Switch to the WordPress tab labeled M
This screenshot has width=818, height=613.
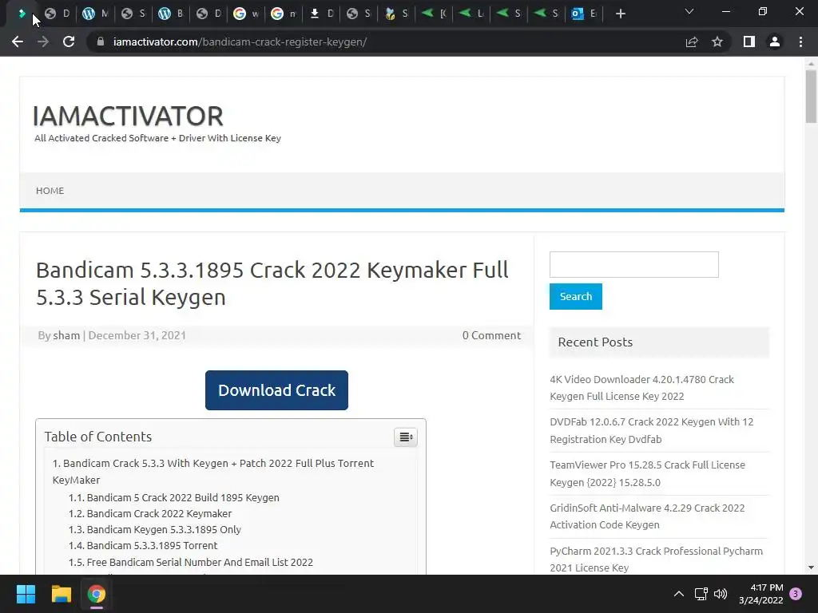(95, 14)
